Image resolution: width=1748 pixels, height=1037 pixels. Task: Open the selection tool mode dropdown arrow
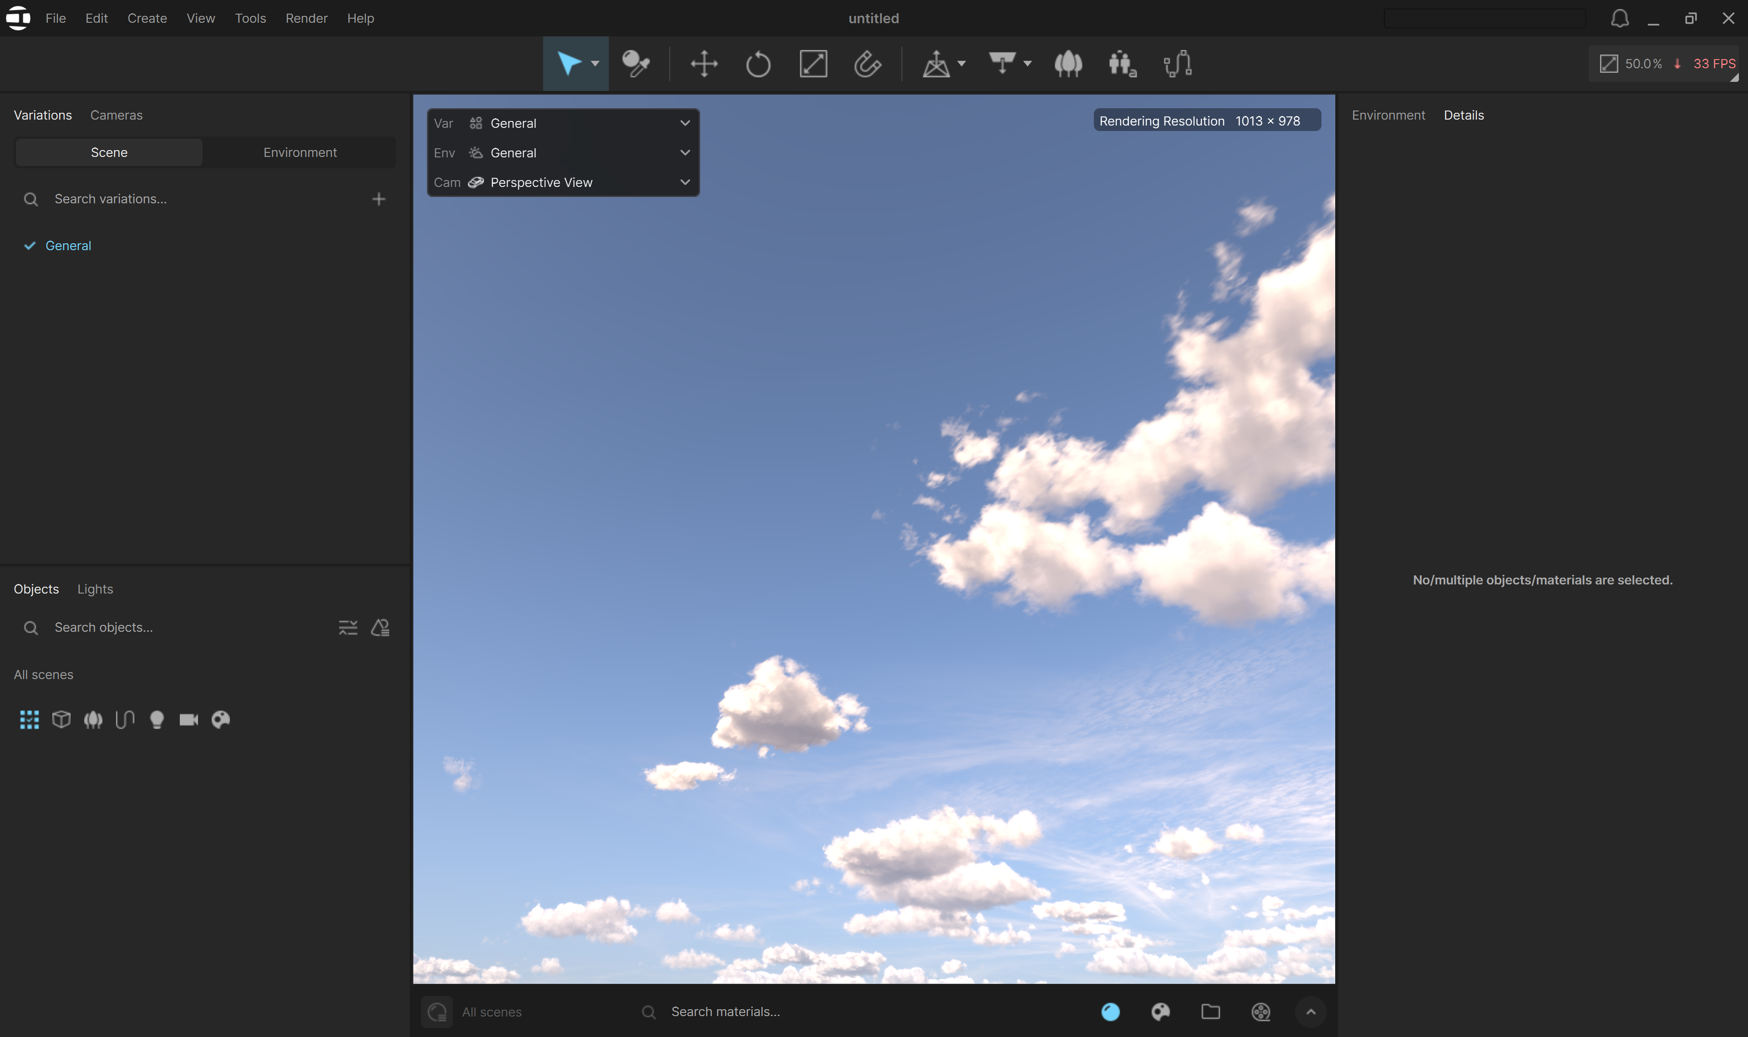coord(595,64)
